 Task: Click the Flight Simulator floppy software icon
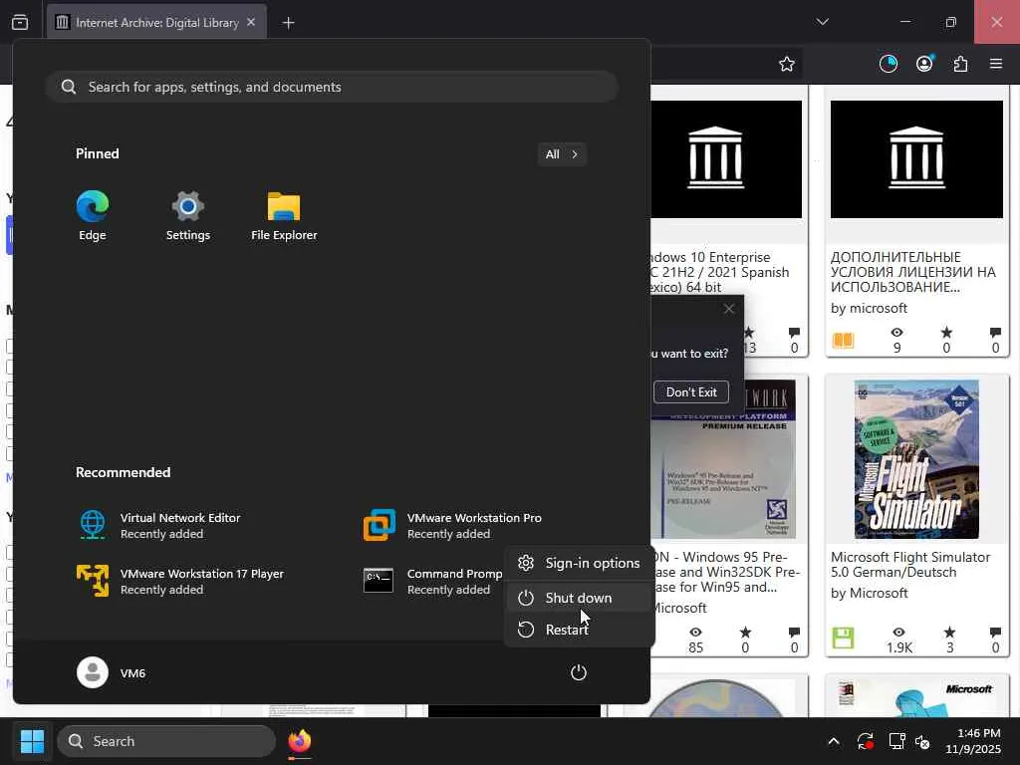click(843, 638)
